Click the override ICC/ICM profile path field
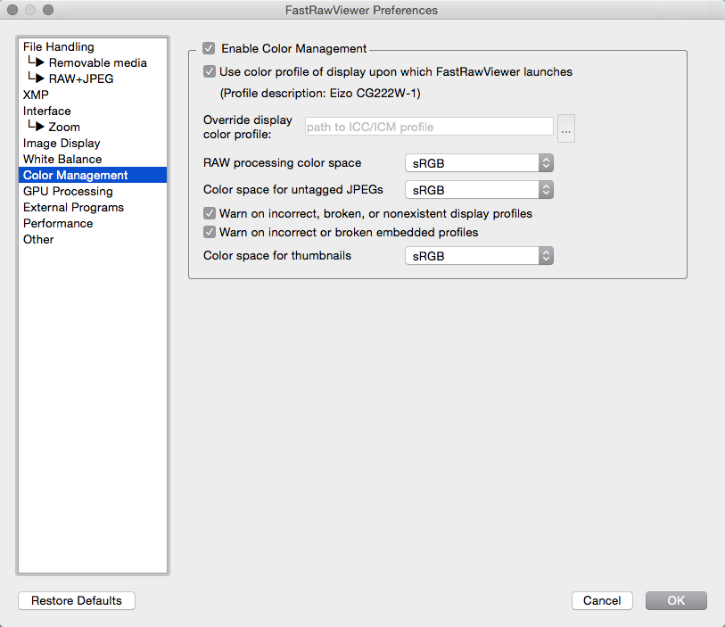The height and width of the screenshot is (627, 725). [x=429, y=127]
